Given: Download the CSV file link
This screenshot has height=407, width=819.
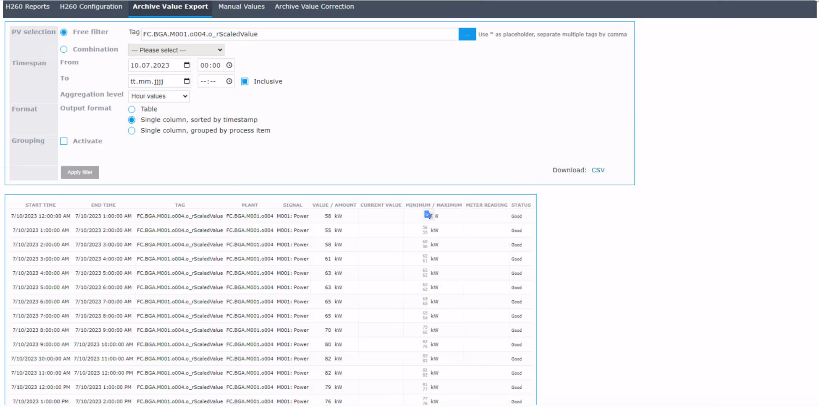Looking at the screenshot, I should coord(598,170).
